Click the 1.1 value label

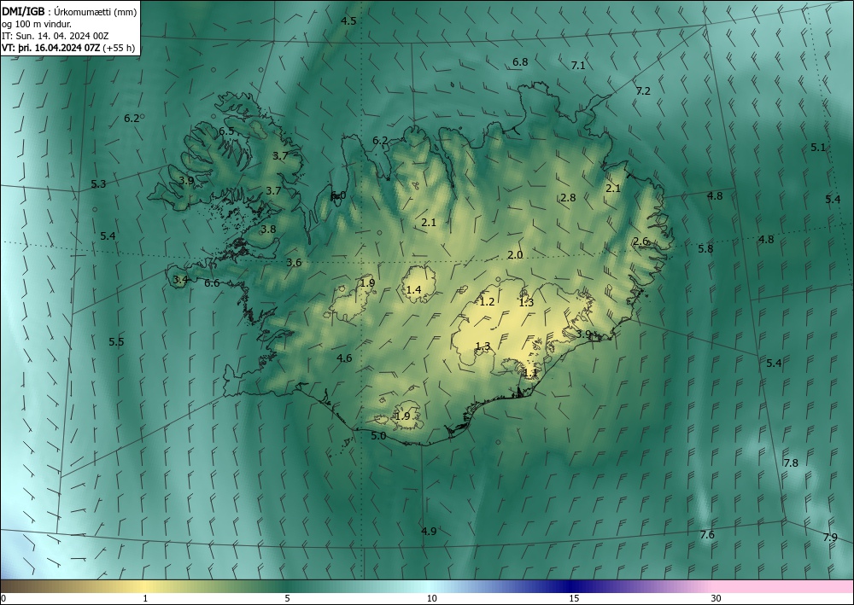[x=530, y=373]
